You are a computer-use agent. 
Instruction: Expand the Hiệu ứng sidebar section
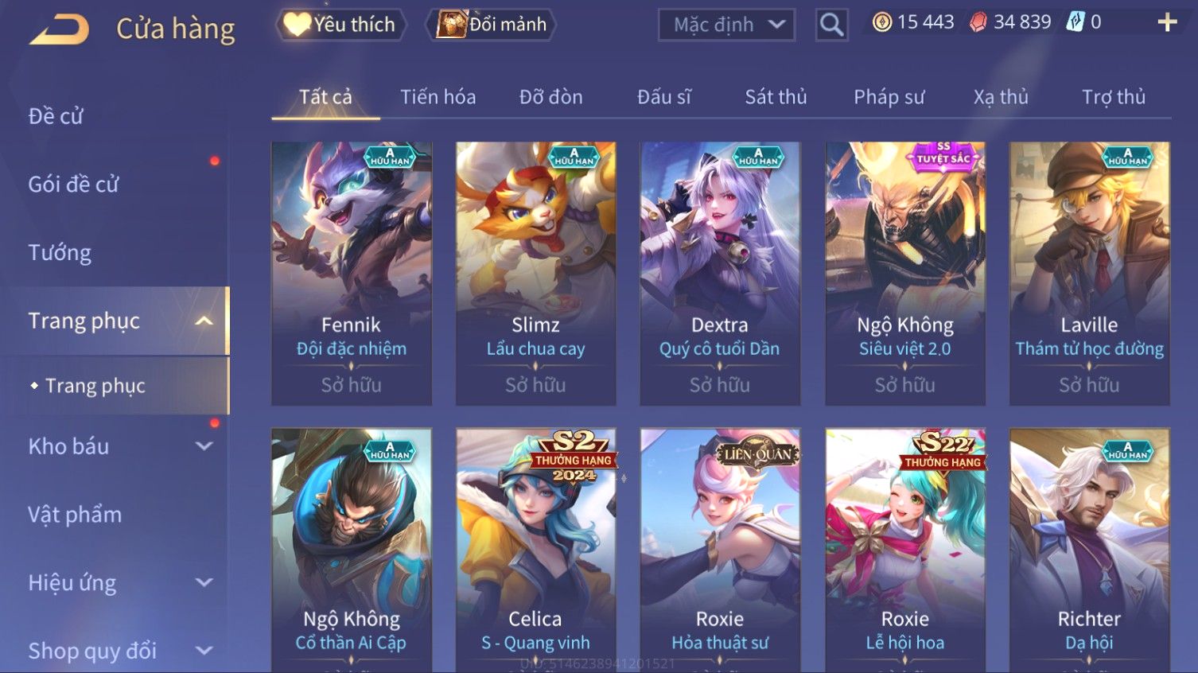tap(204, 582)
